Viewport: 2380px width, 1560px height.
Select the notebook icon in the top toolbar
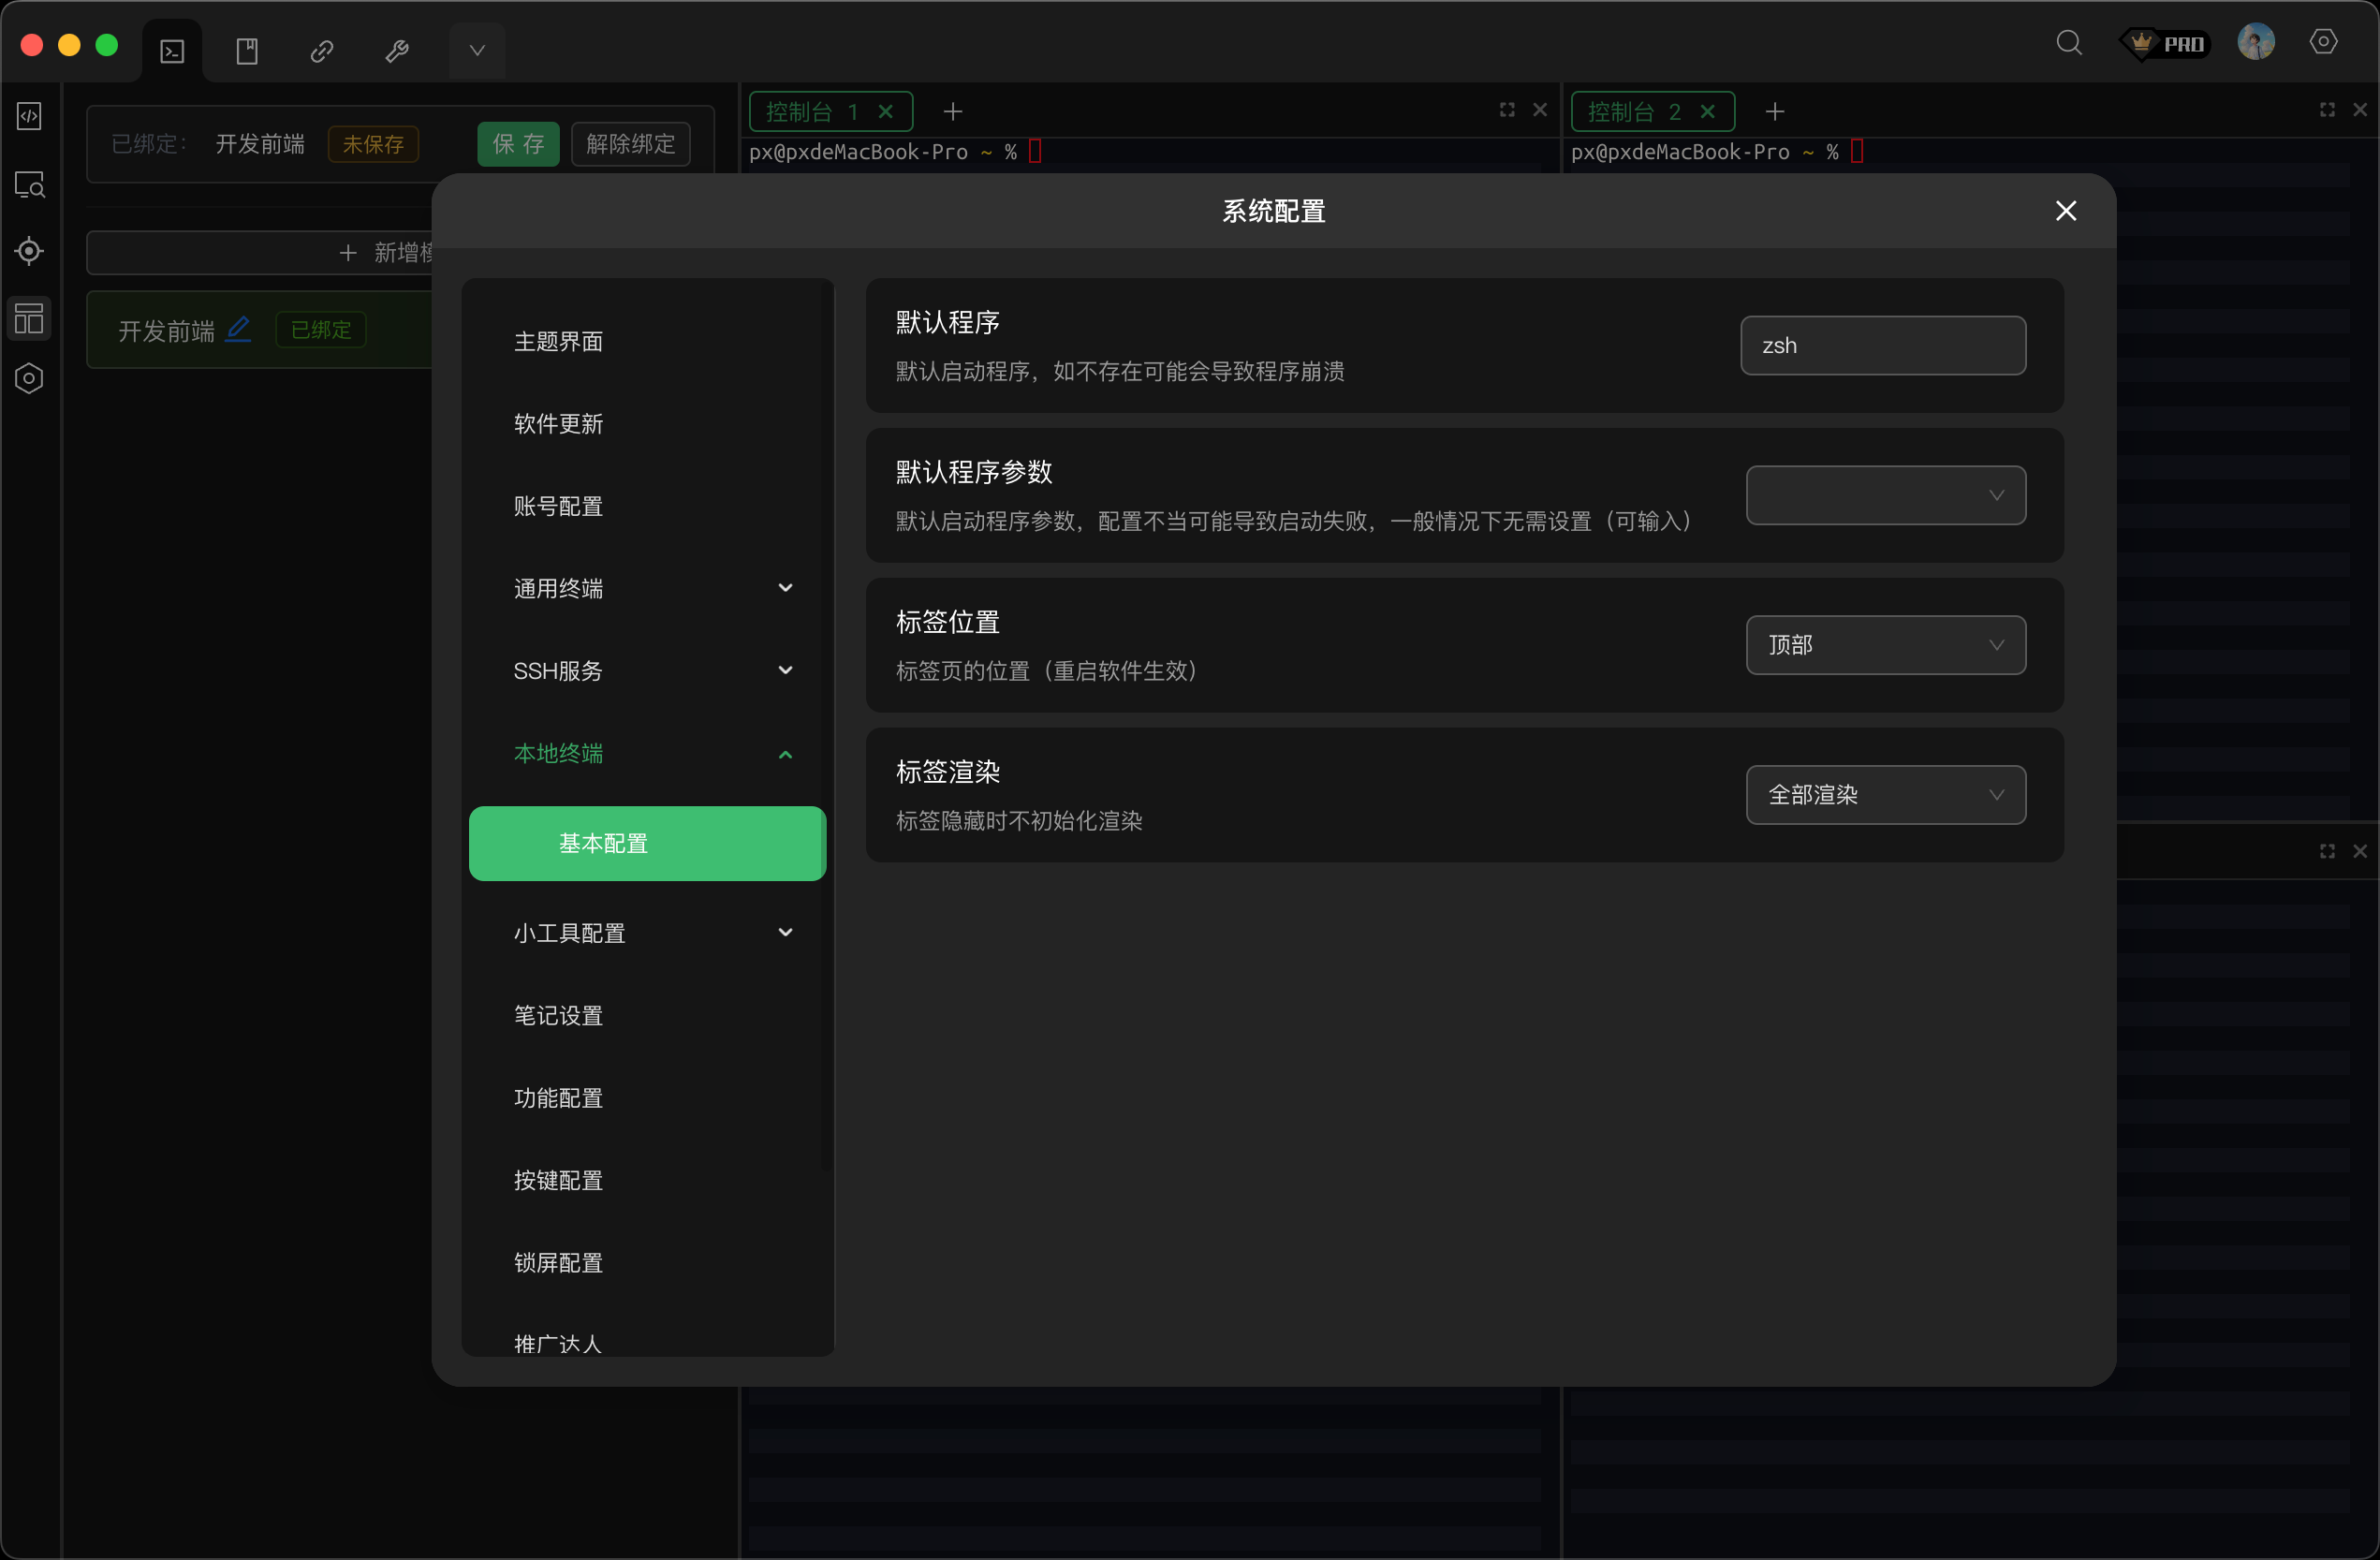246,50
